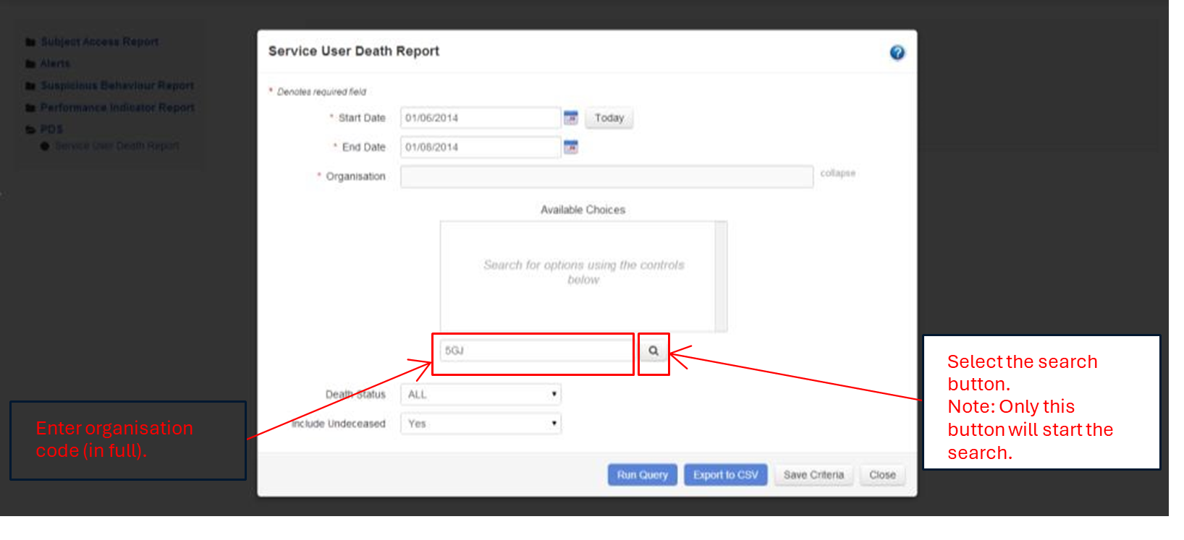Open the help icon in the report dialog
The width and height of the screenshot is (1184, 540).
[x=897, y=53]
